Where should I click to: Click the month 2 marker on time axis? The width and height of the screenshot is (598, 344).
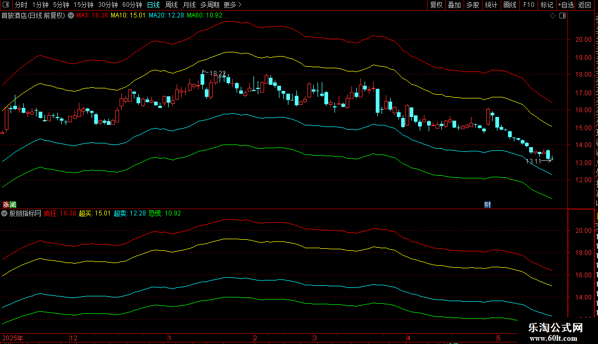[x=255, y=338]
